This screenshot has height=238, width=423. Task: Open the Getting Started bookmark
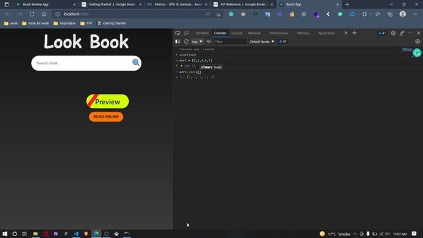point(112,24)
